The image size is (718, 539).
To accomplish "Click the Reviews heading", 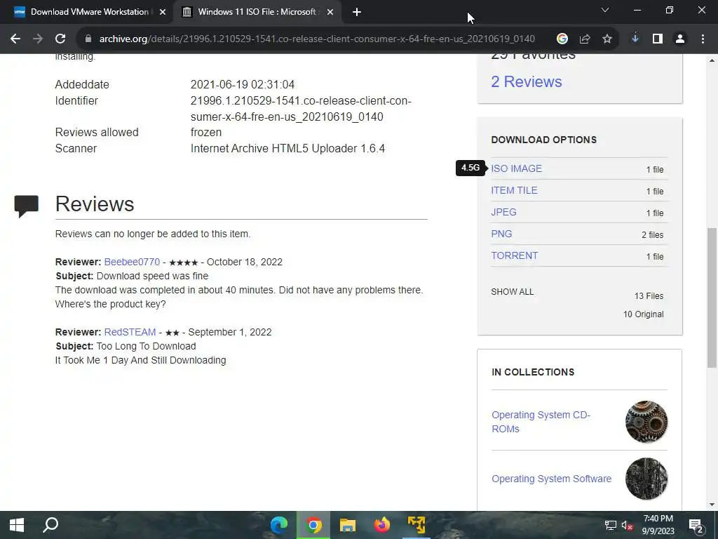I will coord(95,204).
